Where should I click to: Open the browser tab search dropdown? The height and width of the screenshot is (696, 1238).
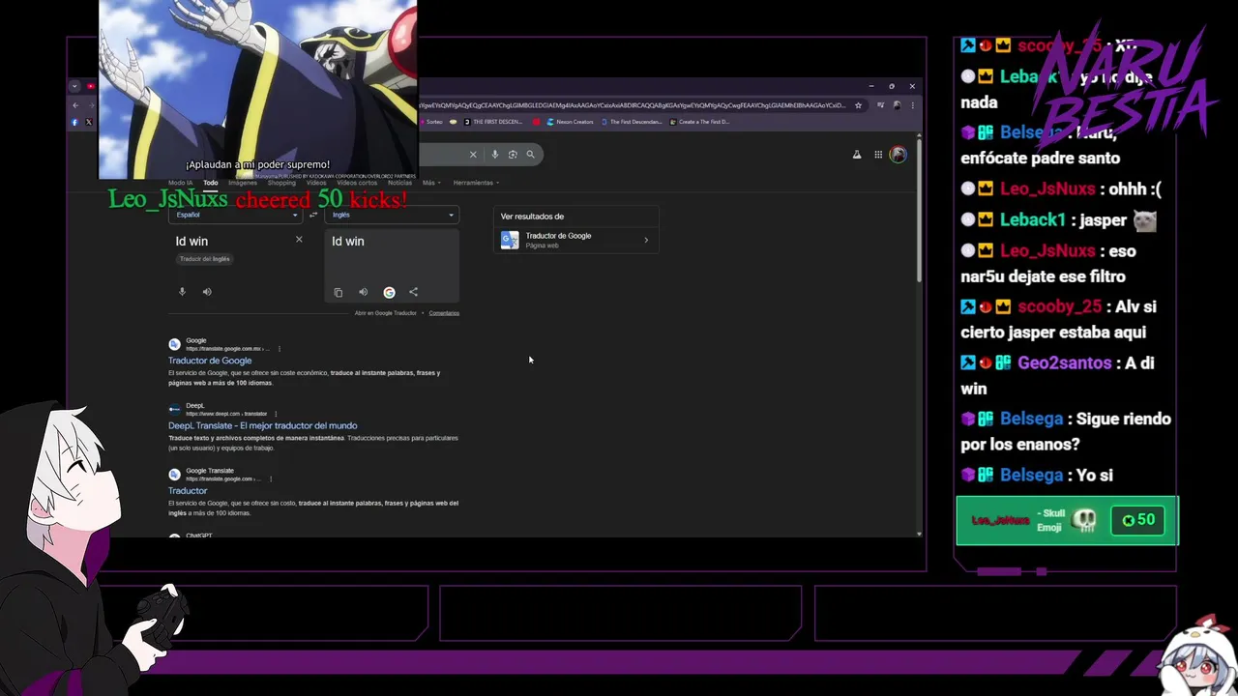[74, 86]
